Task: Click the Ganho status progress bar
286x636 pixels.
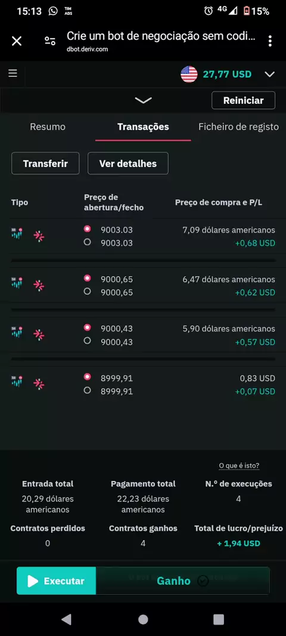Action: [183, 581]
